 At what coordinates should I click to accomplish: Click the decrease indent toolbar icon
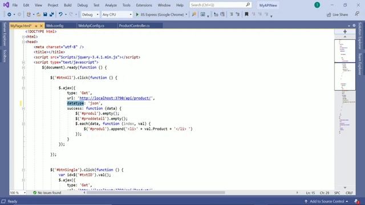pyautogui.click(x=216, y=14)
